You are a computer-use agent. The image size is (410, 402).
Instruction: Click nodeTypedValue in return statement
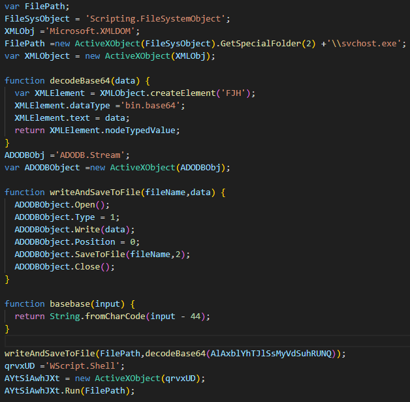(x=140, y=131)
